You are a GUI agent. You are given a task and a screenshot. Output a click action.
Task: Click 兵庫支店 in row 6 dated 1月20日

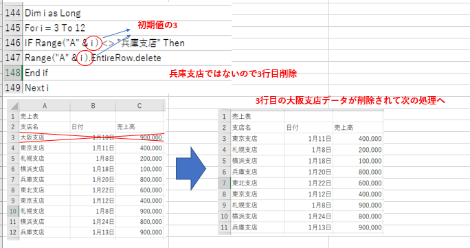pyautogui.click(x=258, y=172)
